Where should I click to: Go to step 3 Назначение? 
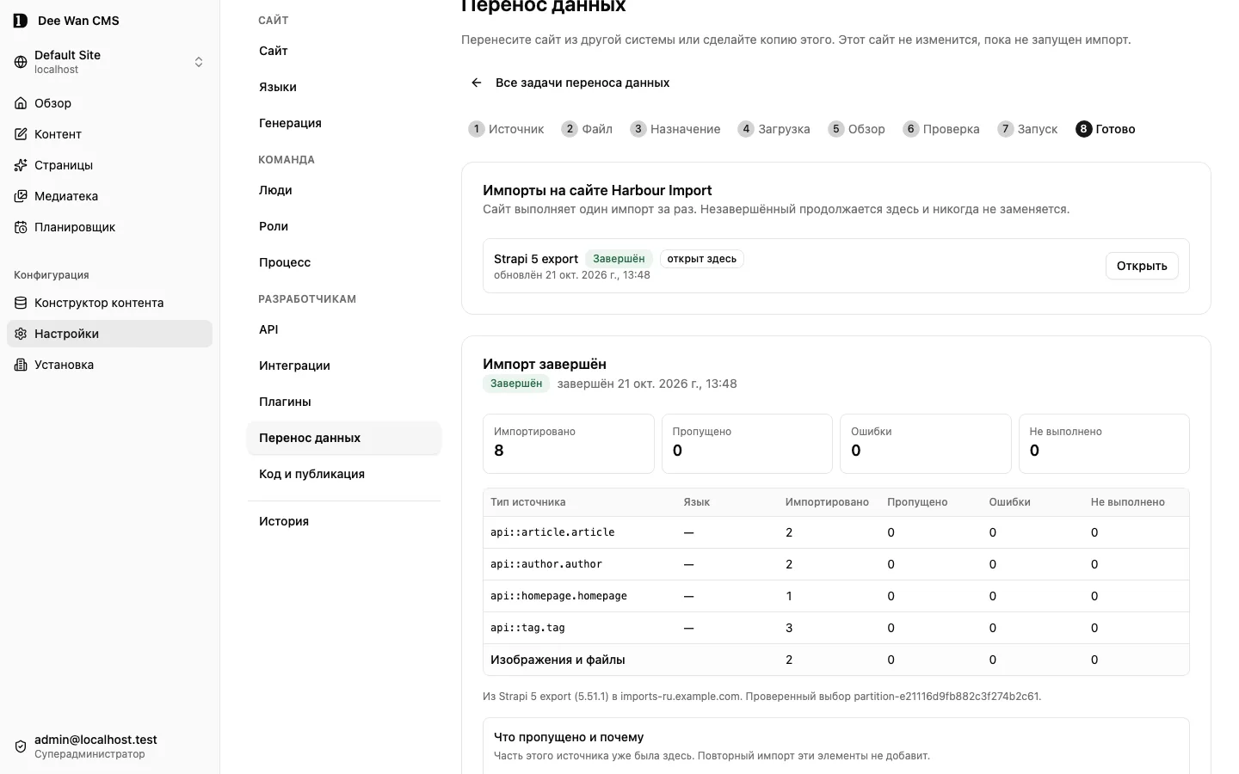pyautogui.click(x=675, y=129)
